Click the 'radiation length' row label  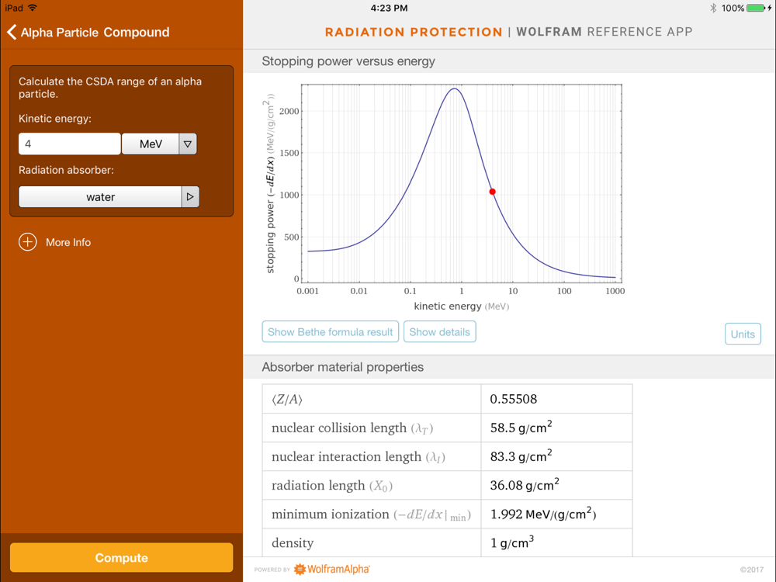(x=332, y=486)
